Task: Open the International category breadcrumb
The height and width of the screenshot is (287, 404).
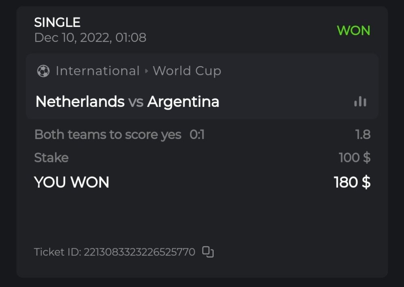Action: click(x=97, y=71)
